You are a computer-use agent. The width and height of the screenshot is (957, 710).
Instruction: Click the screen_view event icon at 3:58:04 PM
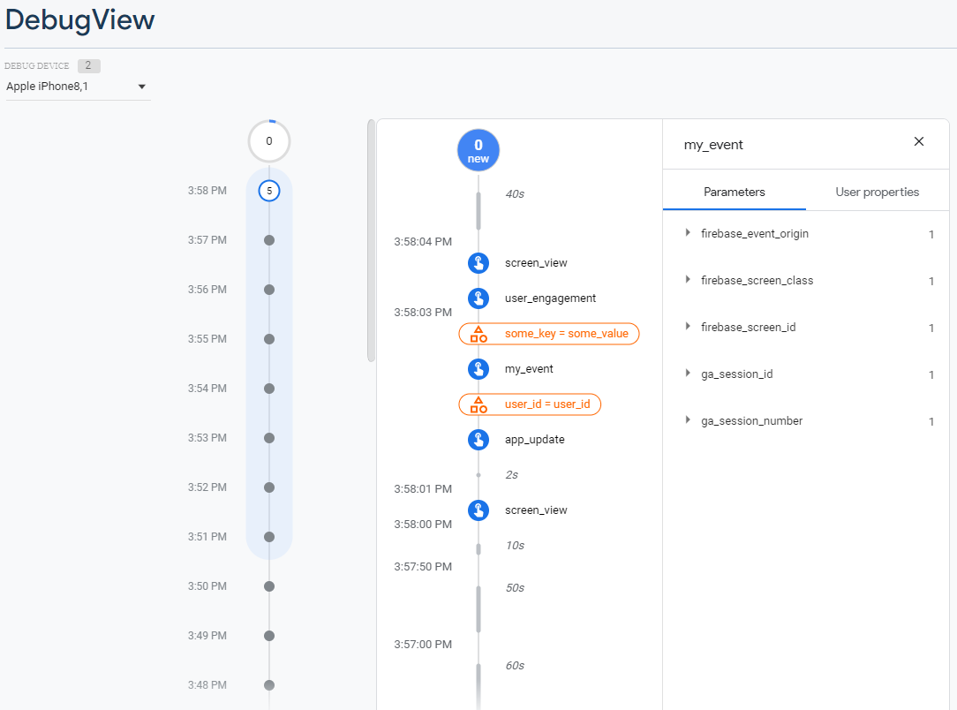478,263
